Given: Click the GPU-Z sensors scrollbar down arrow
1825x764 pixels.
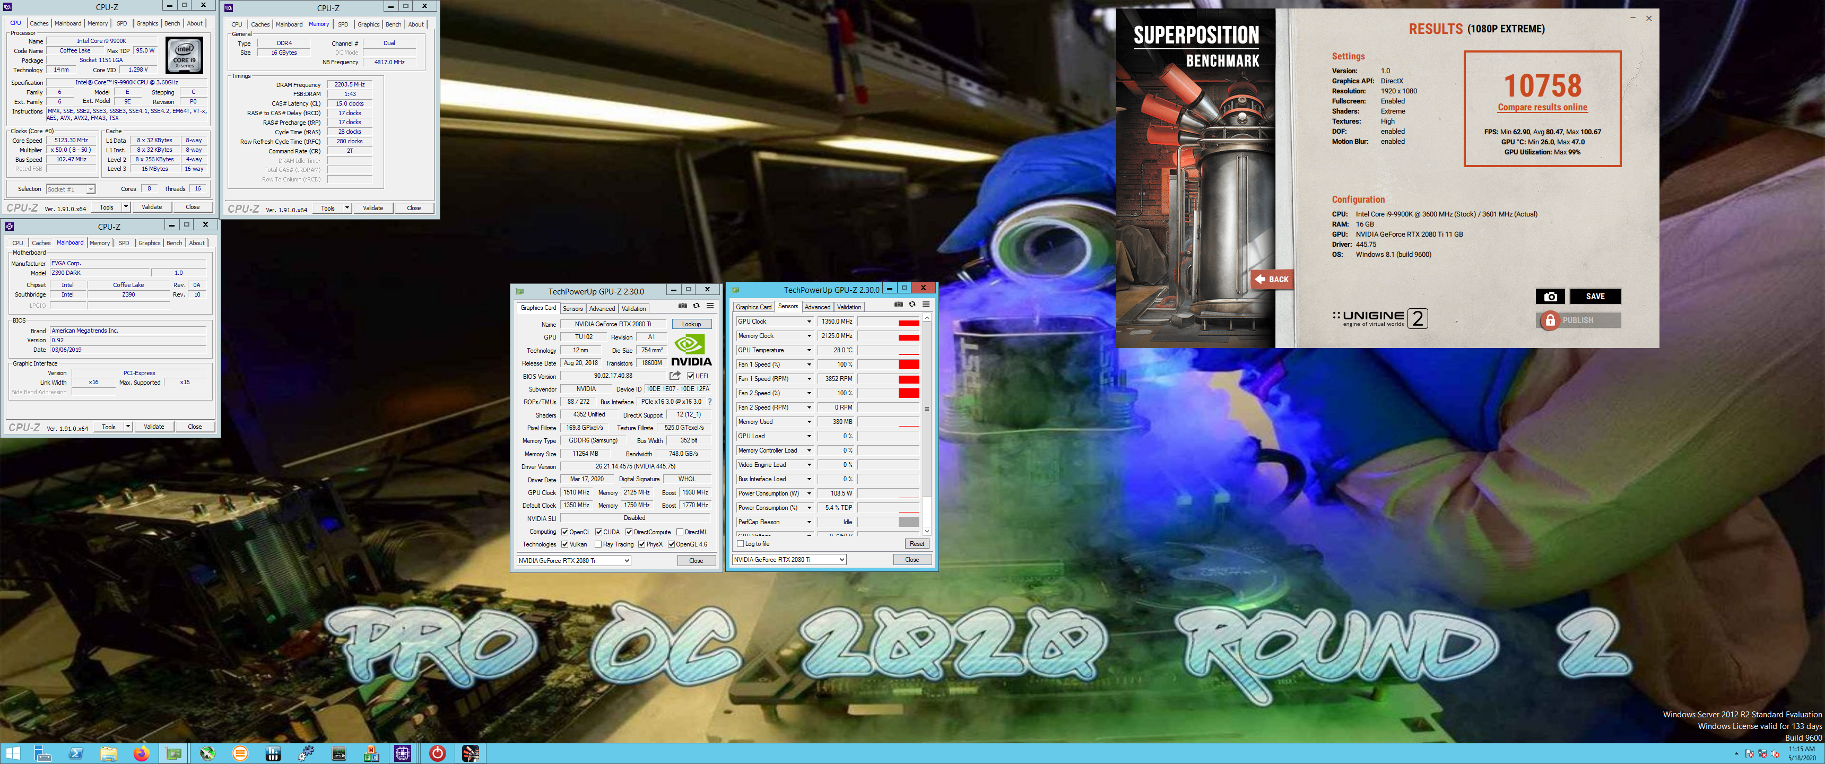Looking at the screenshot, I should point(927,531).
